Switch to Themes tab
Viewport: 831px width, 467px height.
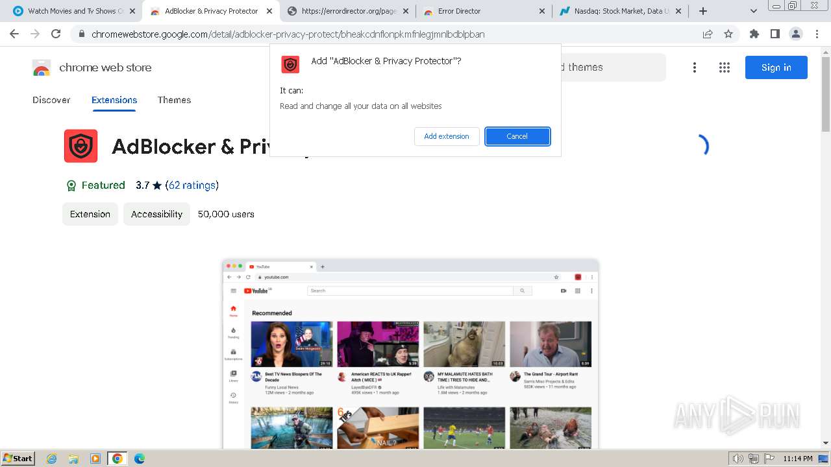pos(174,100)
